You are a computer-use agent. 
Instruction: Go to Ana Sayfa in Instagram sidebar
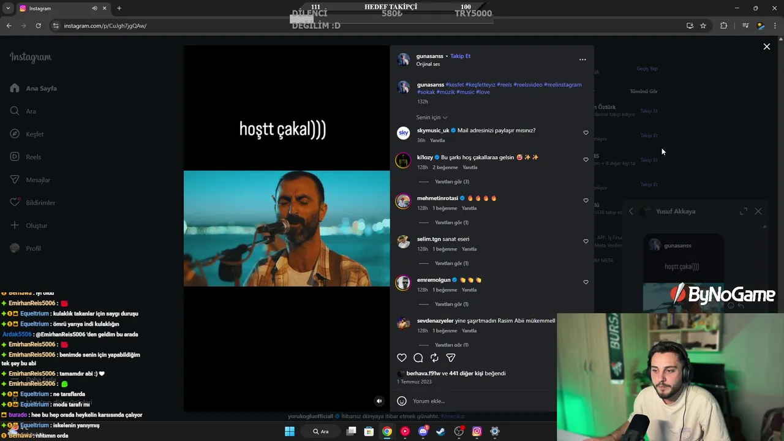click(34, 88)
